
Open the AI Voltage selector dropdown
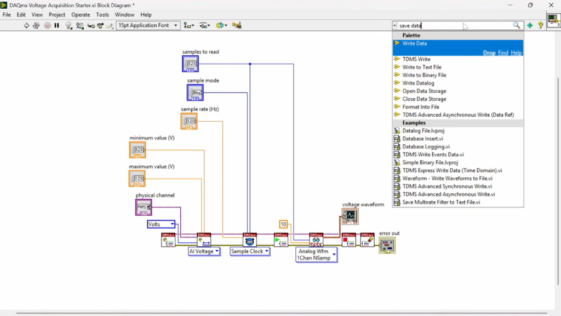pyautogui.click(x=204, y=251)
